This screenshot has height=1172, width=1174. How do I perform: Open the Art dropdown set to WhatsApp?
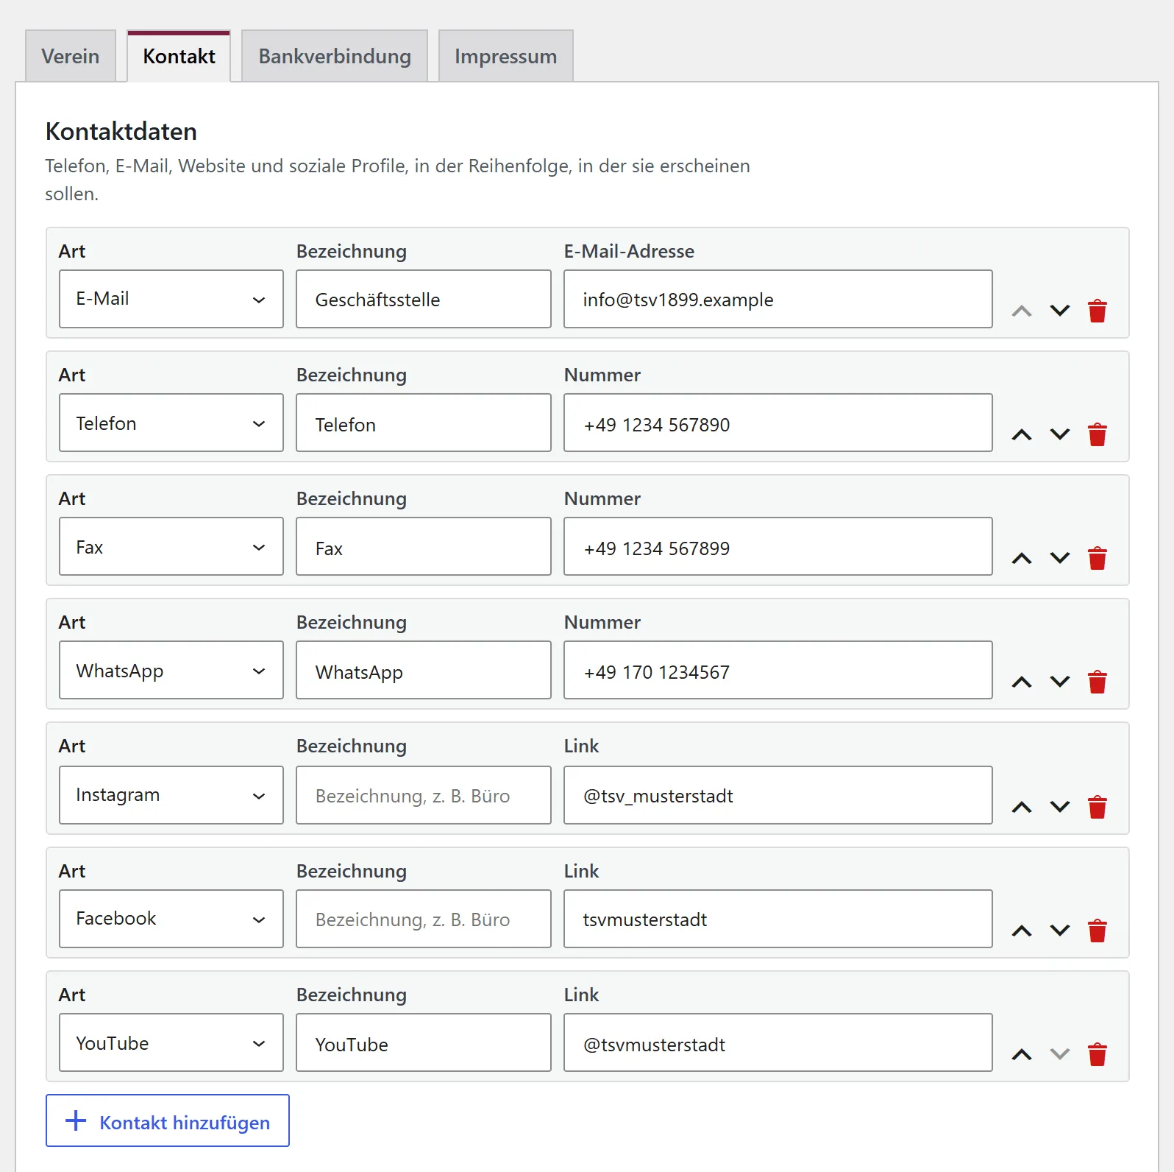click(171, 670)
